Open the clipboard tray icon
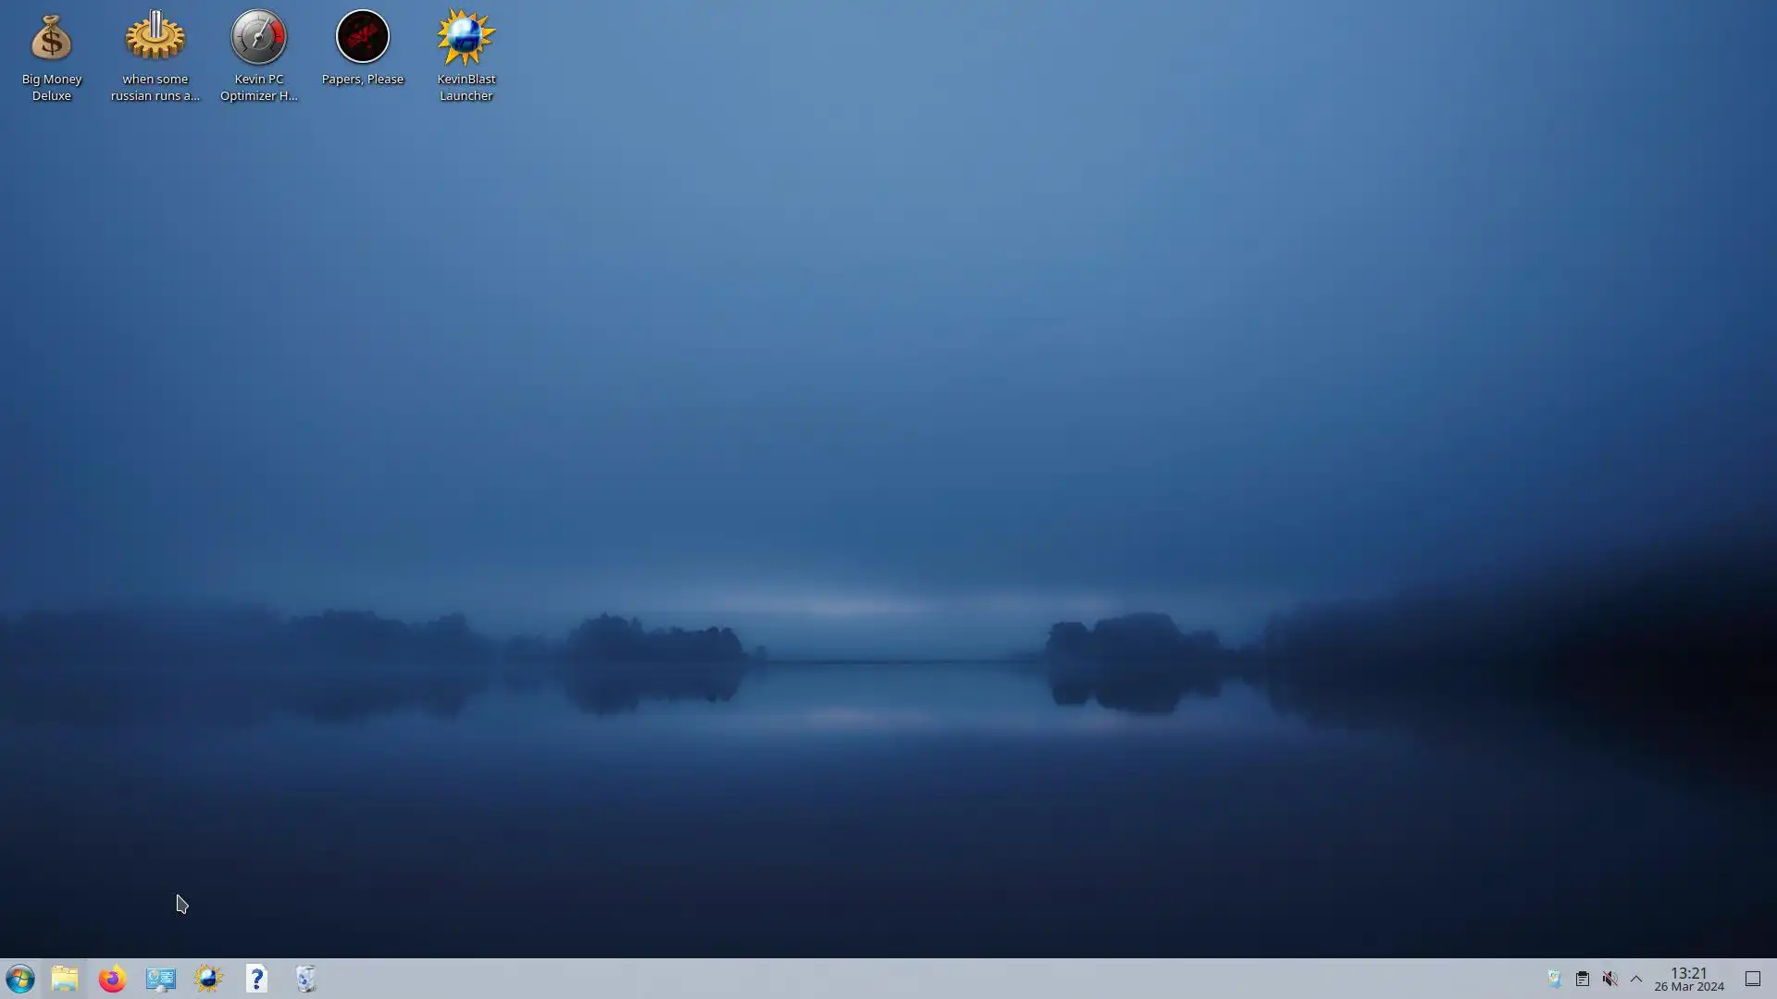The width and height of the screenshot is (1777, 999). pyautogui.click(x=1582, y=979)
